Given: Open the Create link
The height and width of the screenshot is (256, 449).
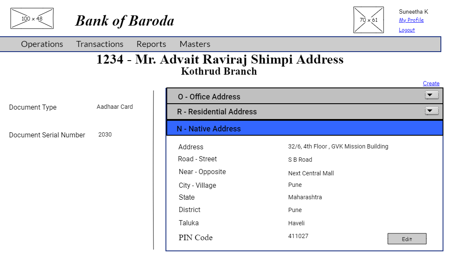Looking at the screenshot, I should click(431, 83).
